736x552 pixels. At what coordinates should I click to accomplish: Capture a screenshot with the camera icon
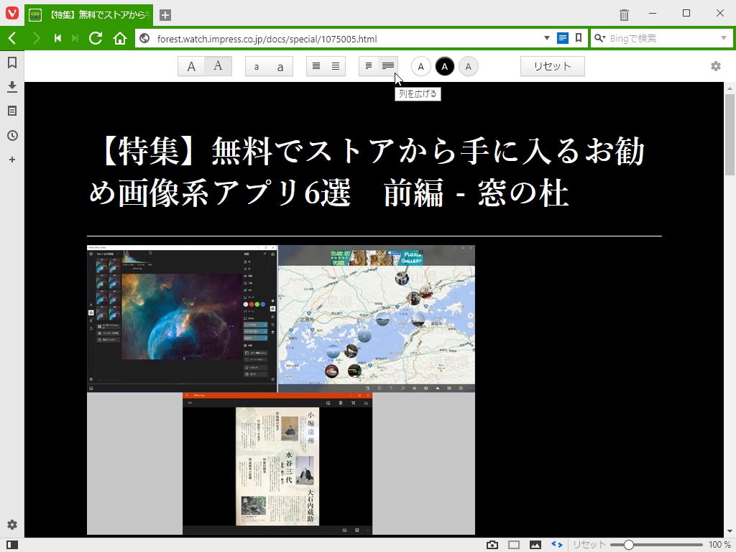[492, 544]
